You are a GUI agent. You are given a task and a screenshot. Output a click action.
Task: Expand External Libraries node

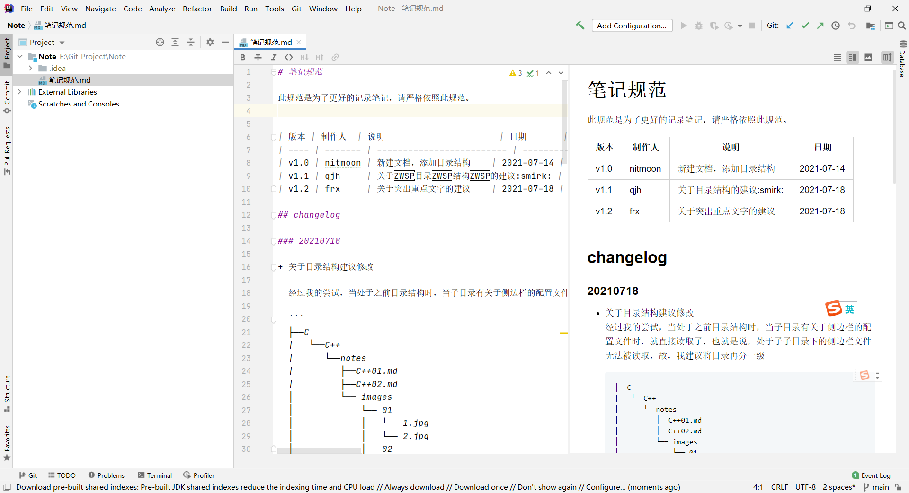pyautogui.click(x=20, y=92)
